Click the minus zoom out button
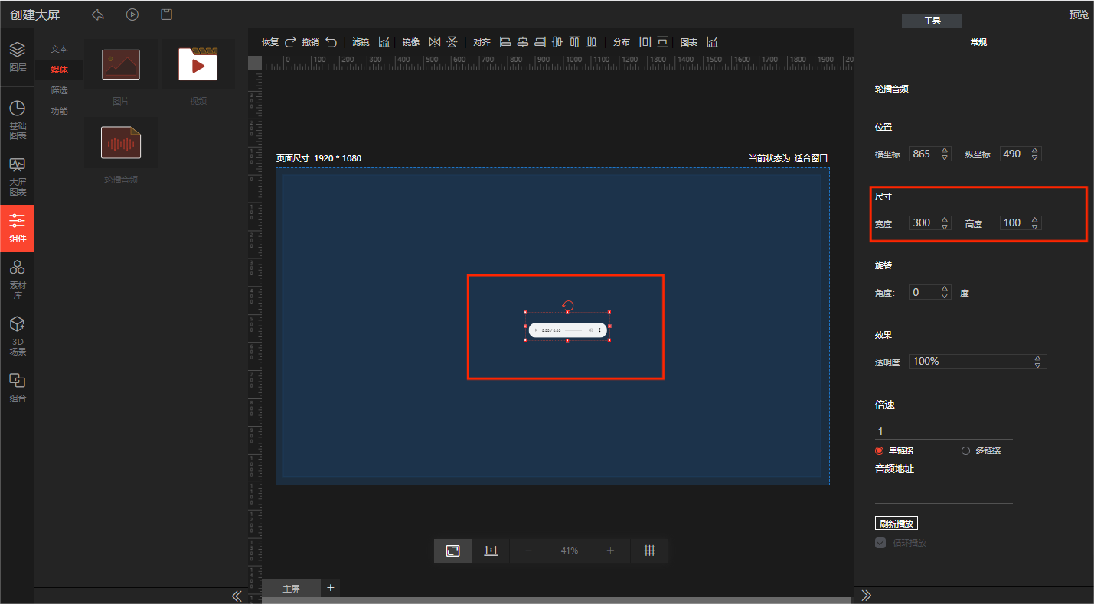Screen dimensions: 1094x604 coord(529,550)
